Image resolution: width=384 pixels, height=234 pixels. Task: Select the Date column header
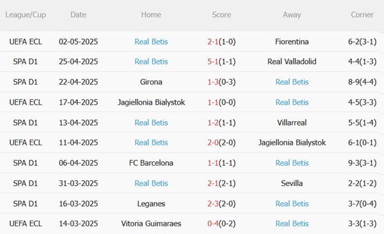tap(79, 15)
